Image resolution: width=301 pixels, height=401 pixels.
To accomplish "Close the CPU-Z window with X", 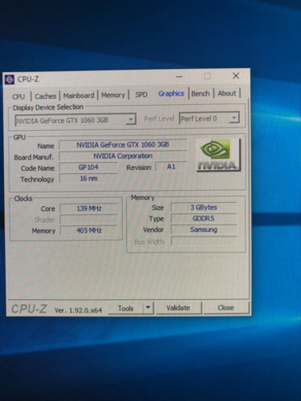I will (236, 76).
